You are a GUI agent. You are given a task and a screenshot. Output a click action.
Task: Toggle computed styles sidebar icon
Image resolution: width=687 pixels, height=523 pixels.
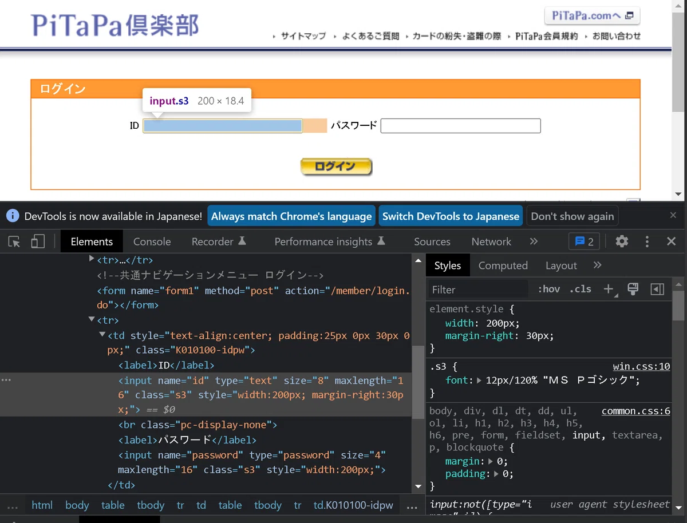click(x=657, y=289)
